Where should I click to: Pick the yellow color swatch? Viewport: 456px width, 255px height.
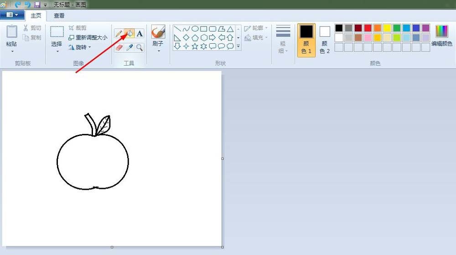pyautogui.click(x=387, y=28)
